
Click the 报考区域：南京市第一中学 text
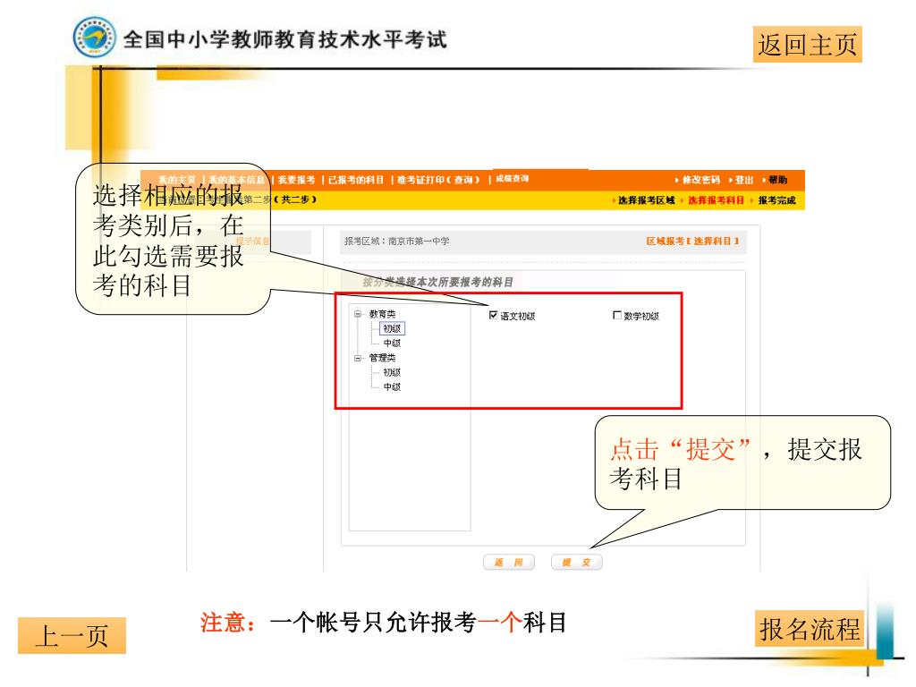[396, 242]
